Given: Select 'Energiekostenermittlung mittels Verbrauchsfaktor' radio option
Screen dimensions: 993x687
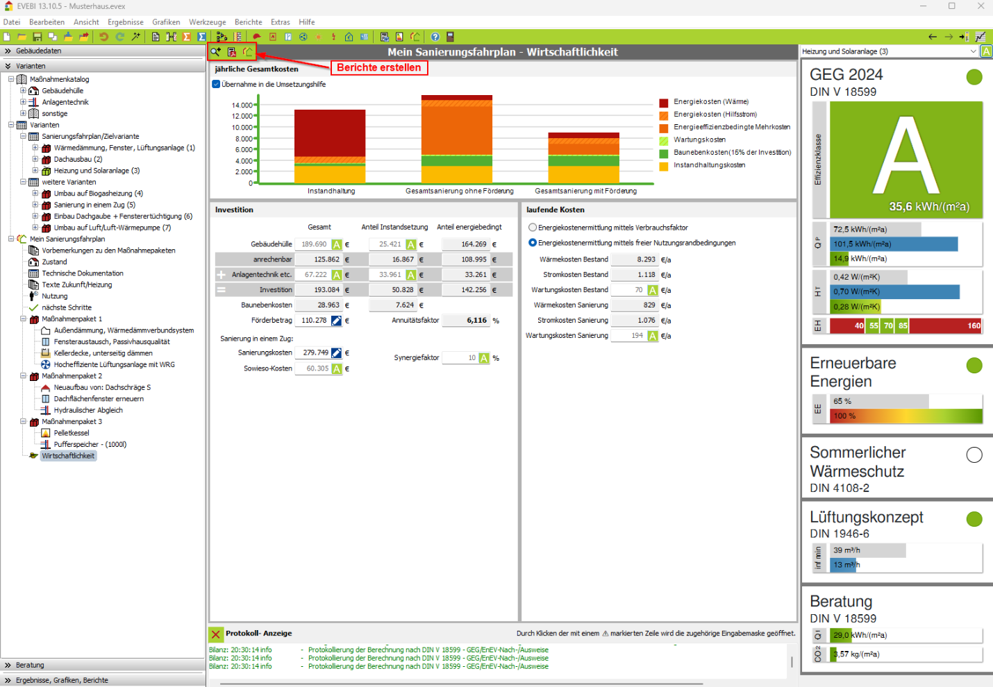Looking at the screenshot, I should tap(533, 228).
